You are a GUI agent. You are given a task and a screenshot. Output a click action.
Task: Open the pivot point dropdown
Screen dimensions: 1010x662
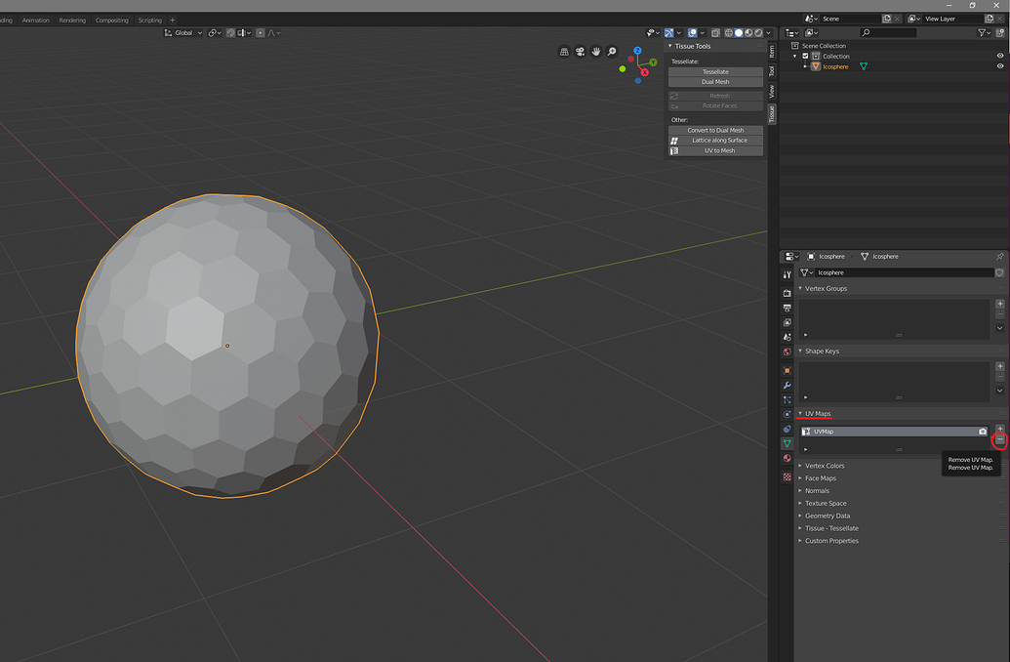coord(215,33)
